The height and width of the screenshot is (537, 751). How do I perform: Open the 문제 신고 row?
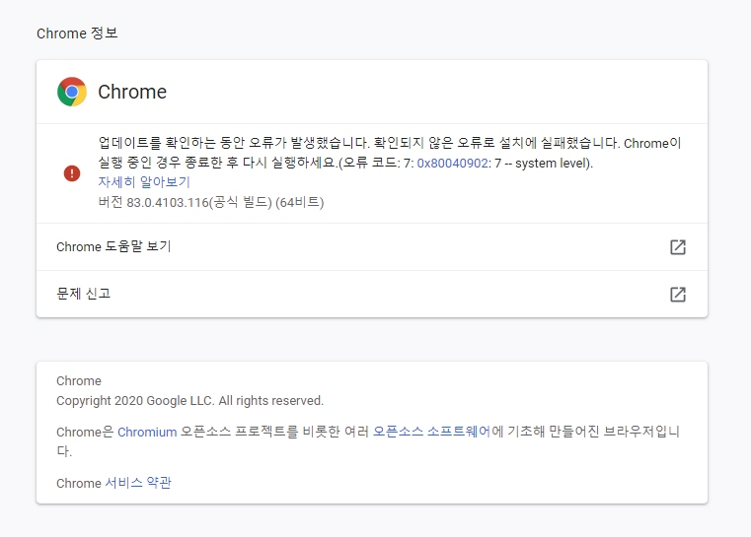click(x=372, y=294)
